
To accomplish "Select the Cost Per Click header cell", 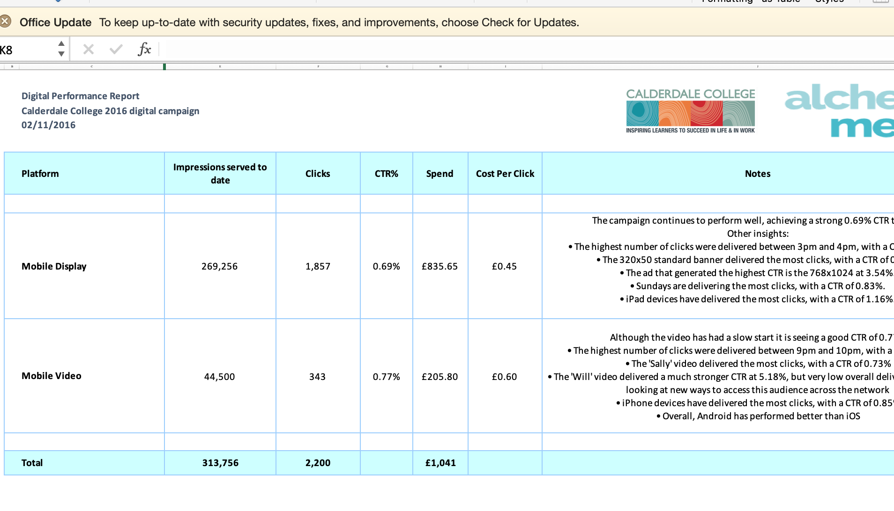I will click(x=505, y=173).
